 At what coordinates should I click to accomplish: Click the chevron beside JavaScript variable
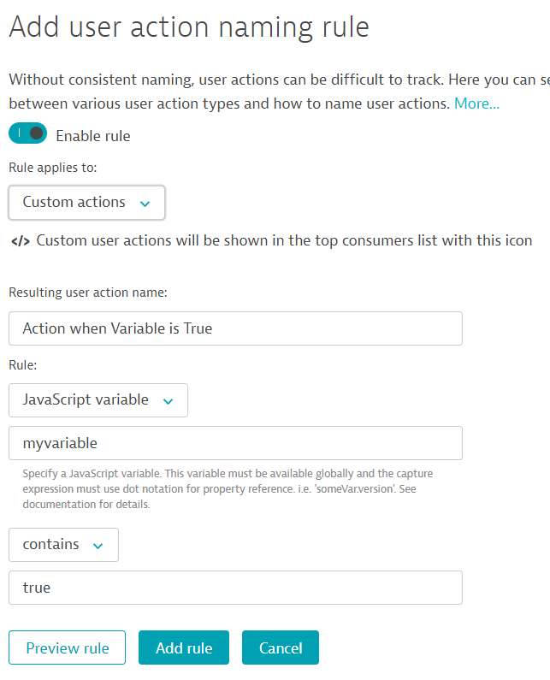(168, 401)
